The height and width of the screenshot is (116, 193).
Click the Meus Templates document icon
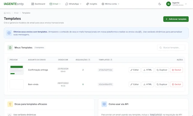point(10,48)
